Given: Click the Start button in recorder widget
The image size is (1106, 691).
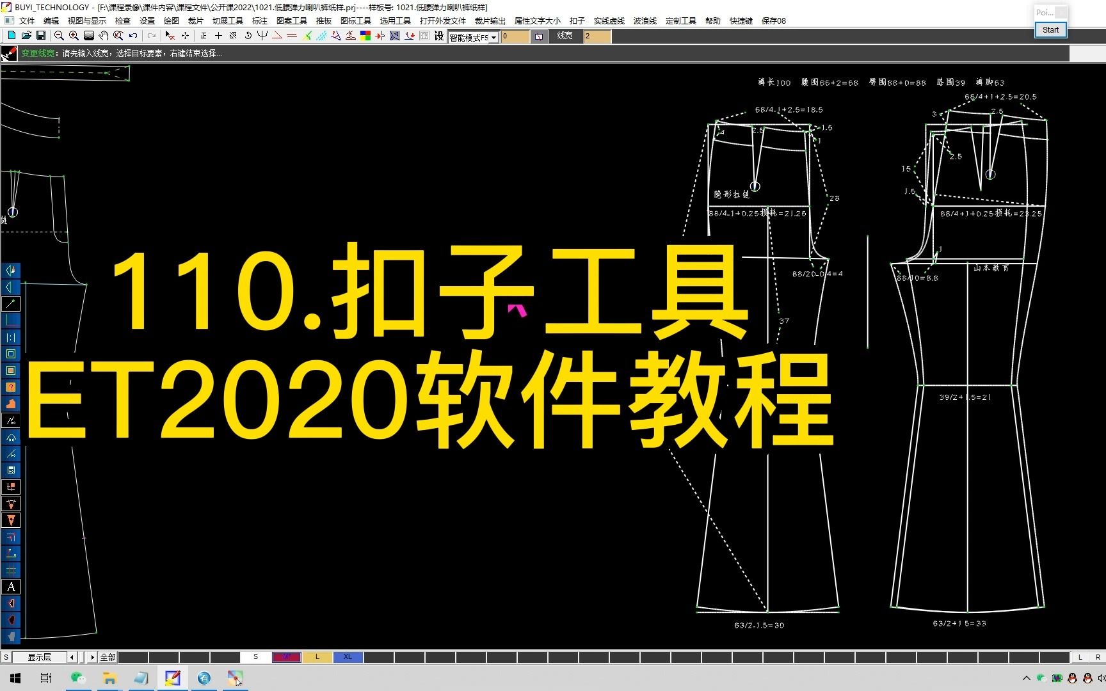Looking at the screenshot, I should pos(1050,29).
